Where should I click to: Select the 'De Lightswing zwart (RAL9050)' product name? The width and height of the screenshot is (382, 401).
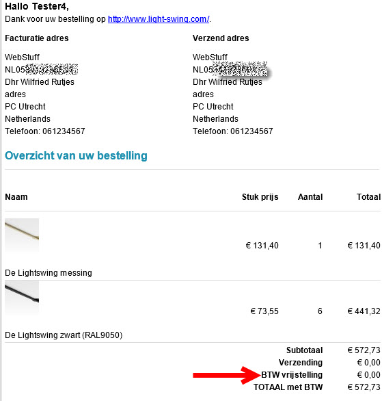[64, 335]
